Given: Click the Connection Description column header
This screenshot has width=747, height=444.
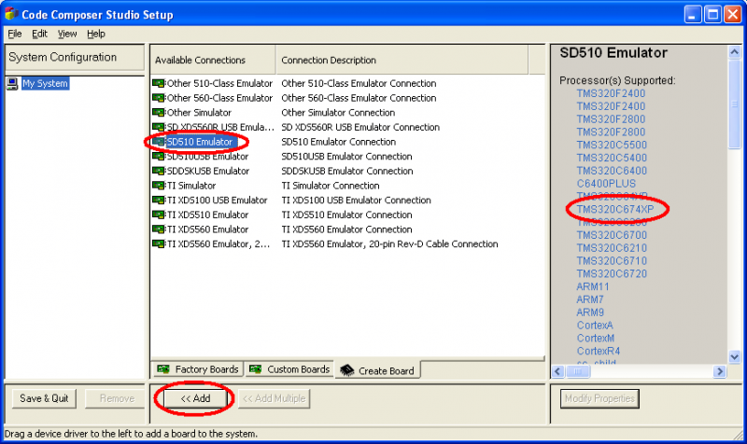Looking at the screenshot, I should point(402,60).
